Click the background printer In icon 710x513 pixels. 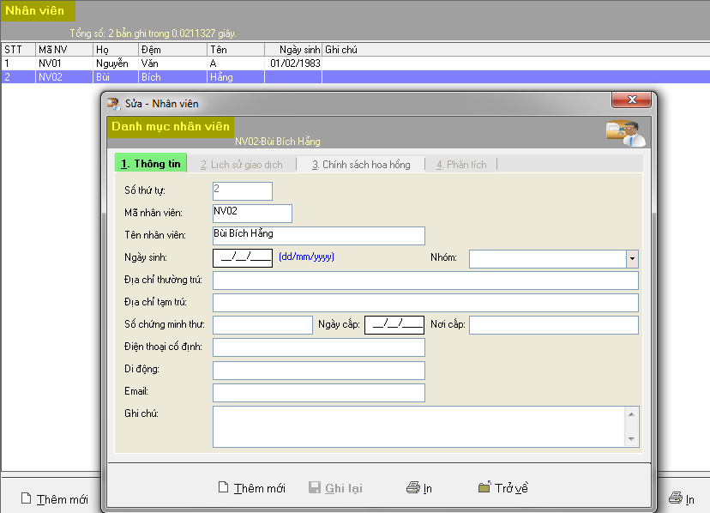click(x=676, y=498)
